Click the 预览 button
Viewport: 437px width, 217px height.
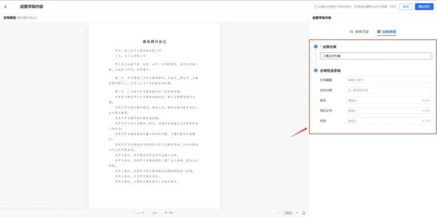pos(406,6)
